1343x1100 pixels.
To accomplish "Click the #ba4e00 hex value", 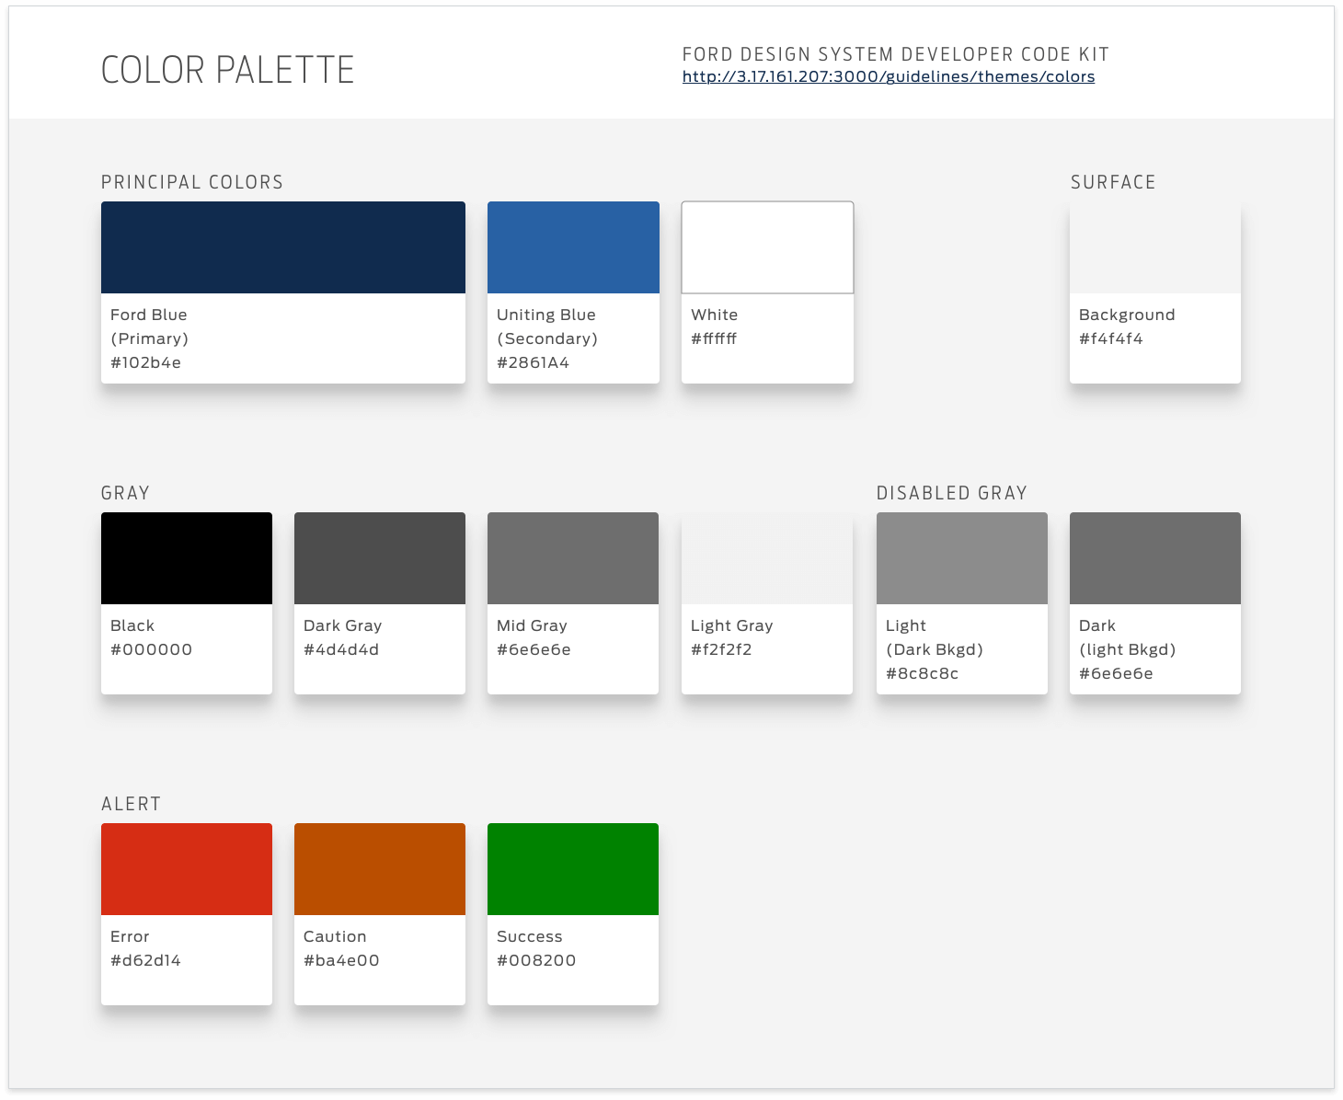I will point(341,960).
